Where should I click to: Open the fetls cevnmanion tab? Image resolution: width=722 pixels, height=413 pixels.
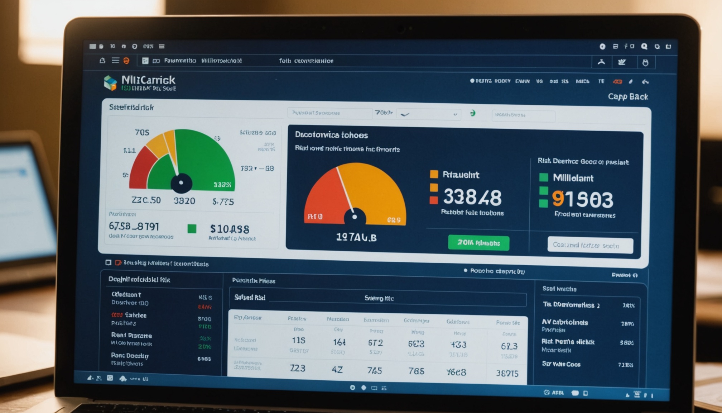coord(306,61)
